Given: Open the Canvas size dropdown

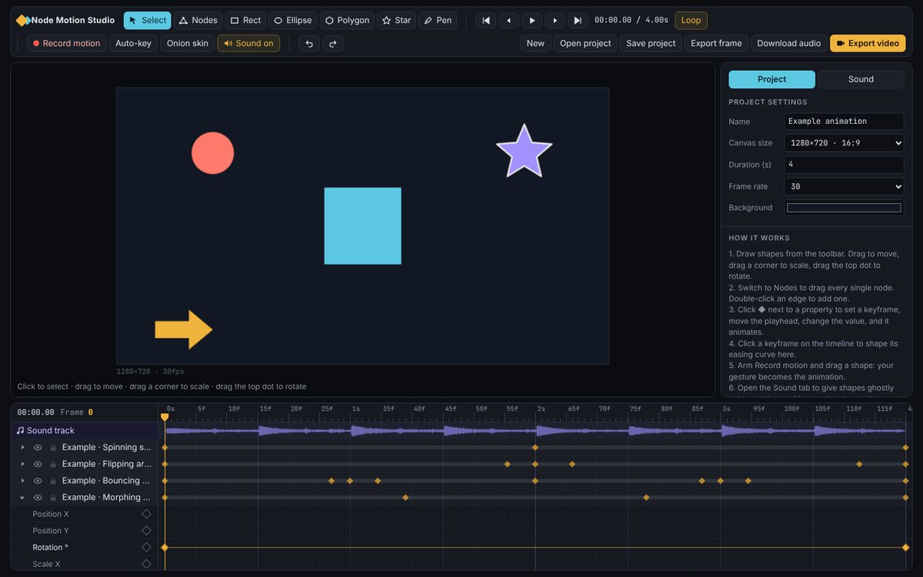Looking at the screenshot, I should (844, 143).
